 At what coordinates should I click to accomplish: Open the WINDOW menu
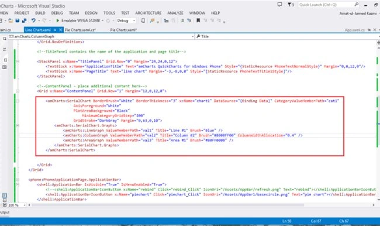[197, 13]
